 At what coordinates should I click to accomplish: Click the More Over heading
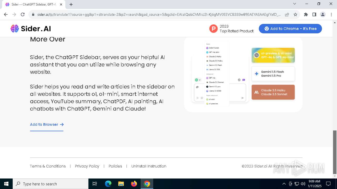48,39
